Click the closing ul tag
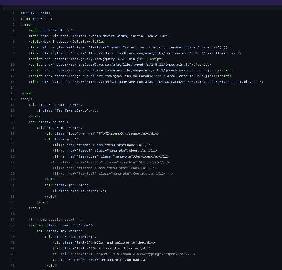 [x=49, y=180]
